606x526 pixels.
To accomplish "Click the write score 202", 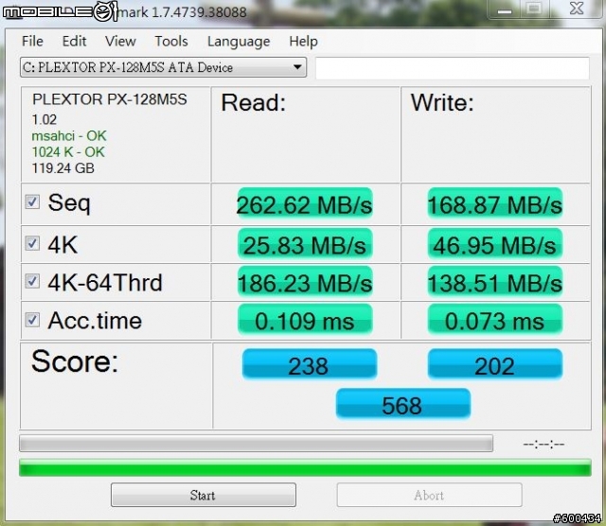I will tap(494, 364).
